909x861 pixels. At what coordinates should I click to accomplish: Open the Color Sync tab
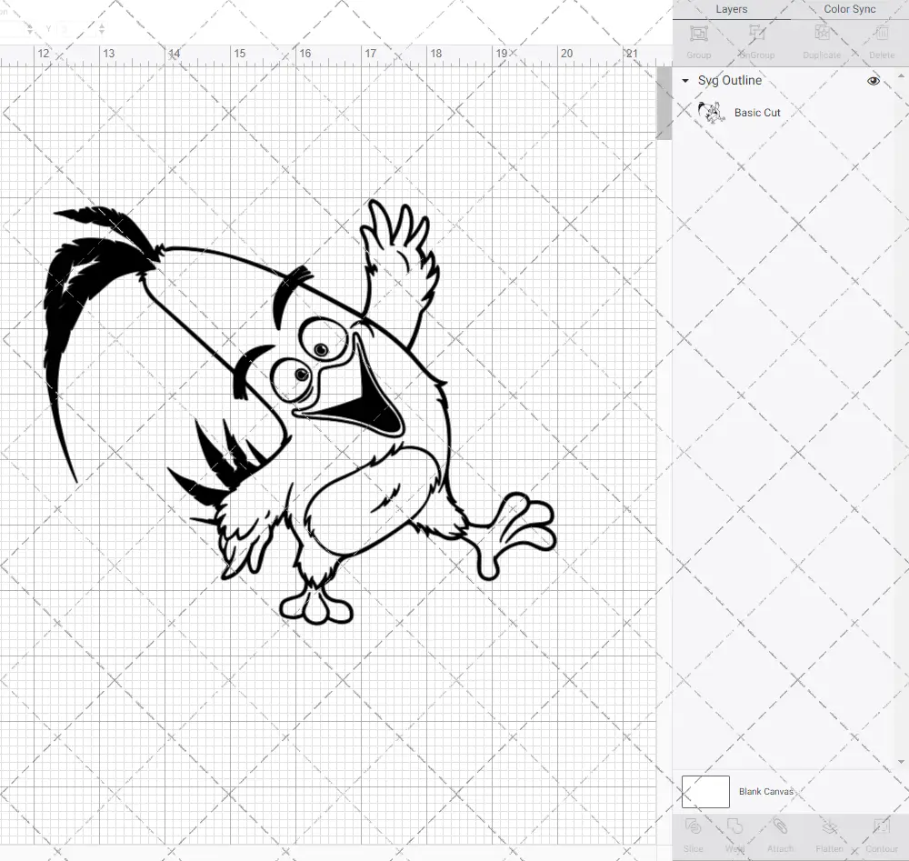[x=849, y=9]
